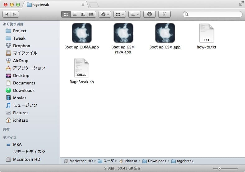The width and height of the screenshot is (245, 172).
Task: Click the search field
Action: (x=213, y=14)
